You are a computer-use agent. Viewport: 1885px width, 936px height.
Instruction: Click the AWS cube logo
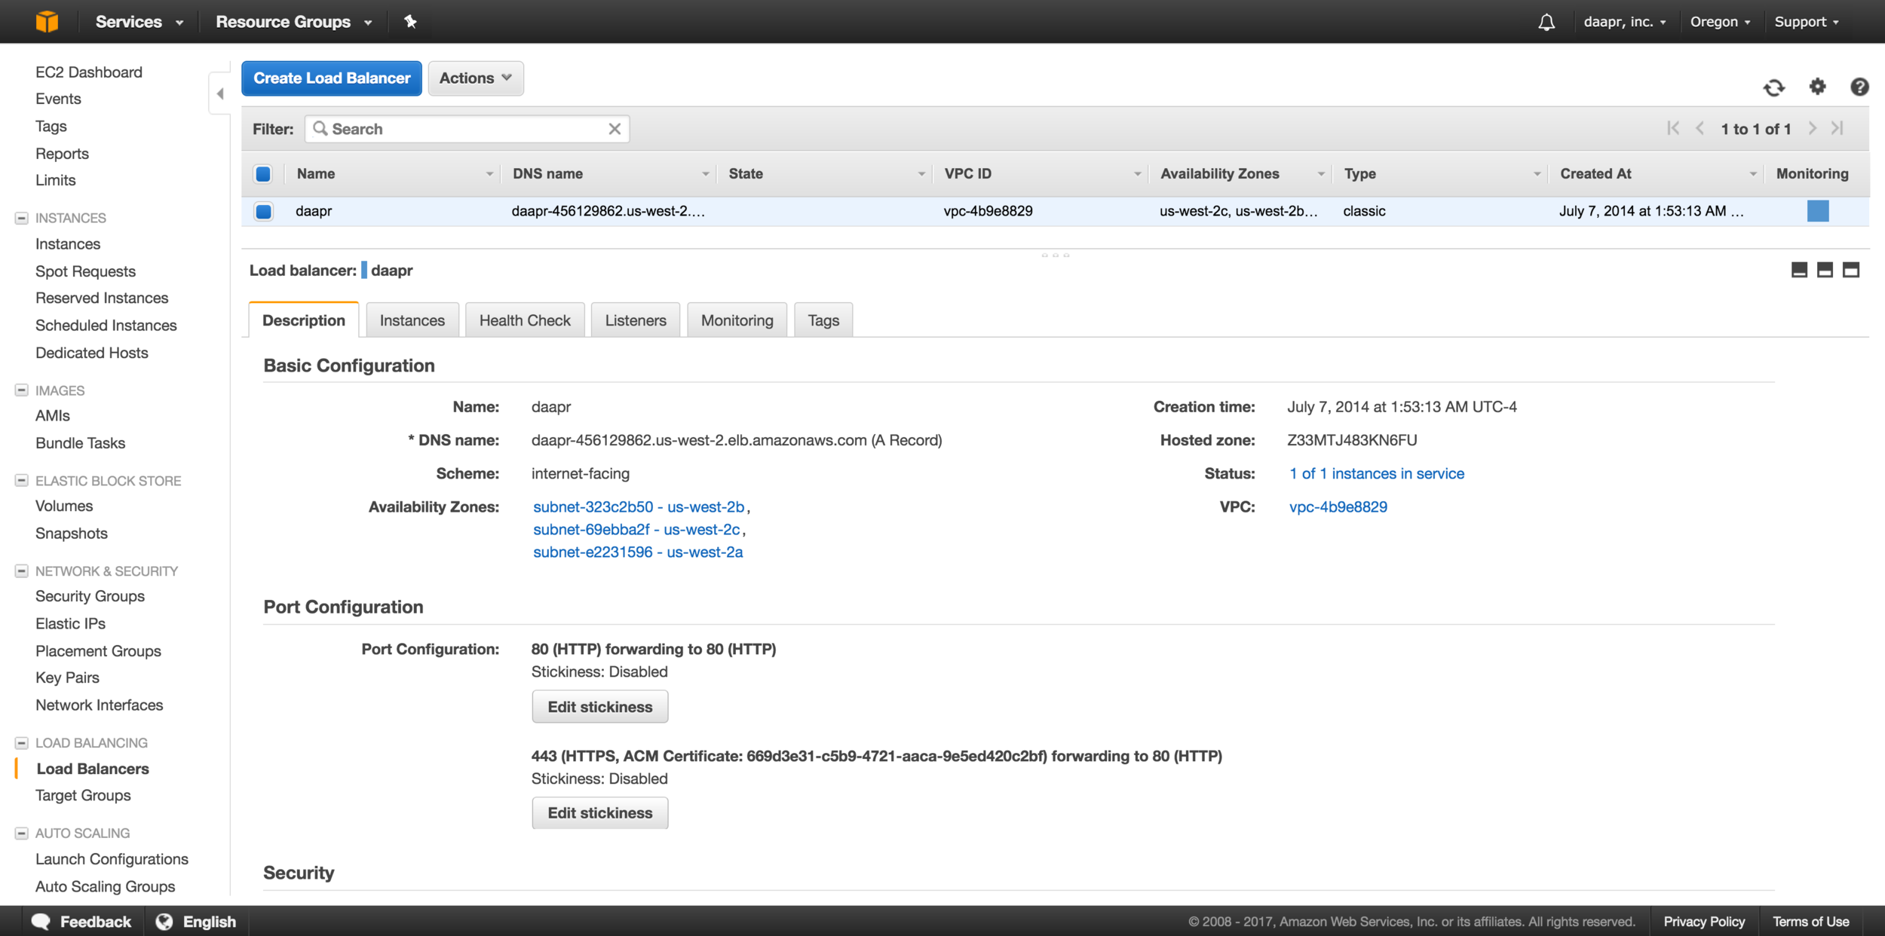[x=47, y=21]
